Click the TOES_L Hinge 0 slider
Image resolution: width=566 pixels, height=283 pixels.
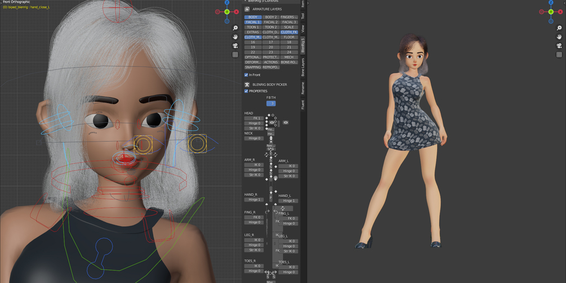tap(288, 272)
